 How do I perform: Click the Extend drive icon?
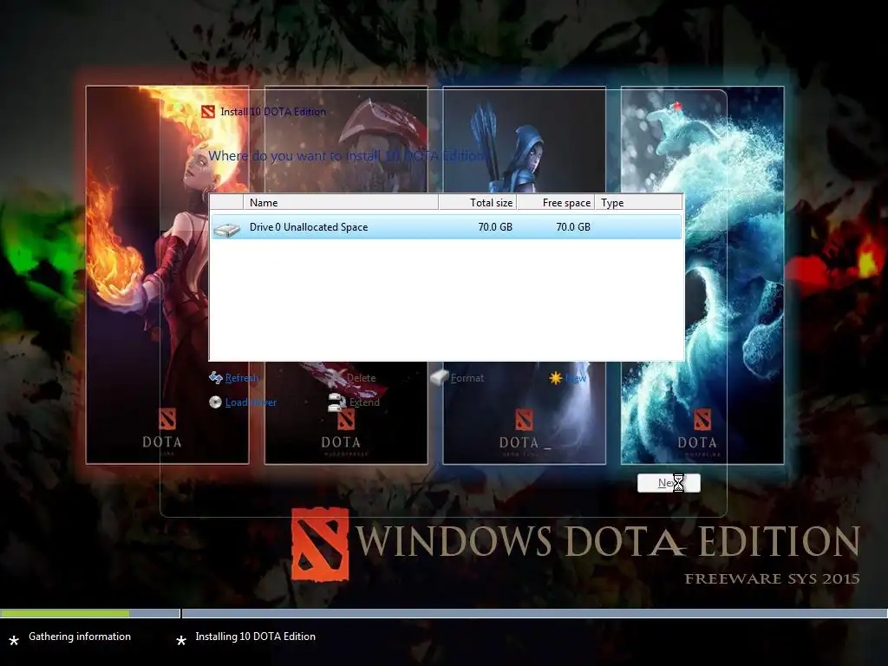pyautogui.click(x=337, y=402)
